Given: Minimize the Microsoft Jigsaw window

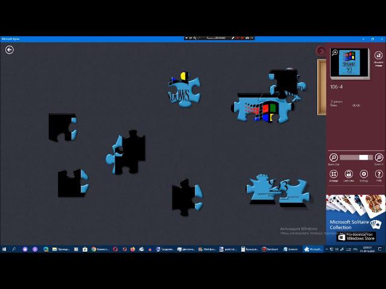Looking at the screenshot, I should (x=364, y=39).
